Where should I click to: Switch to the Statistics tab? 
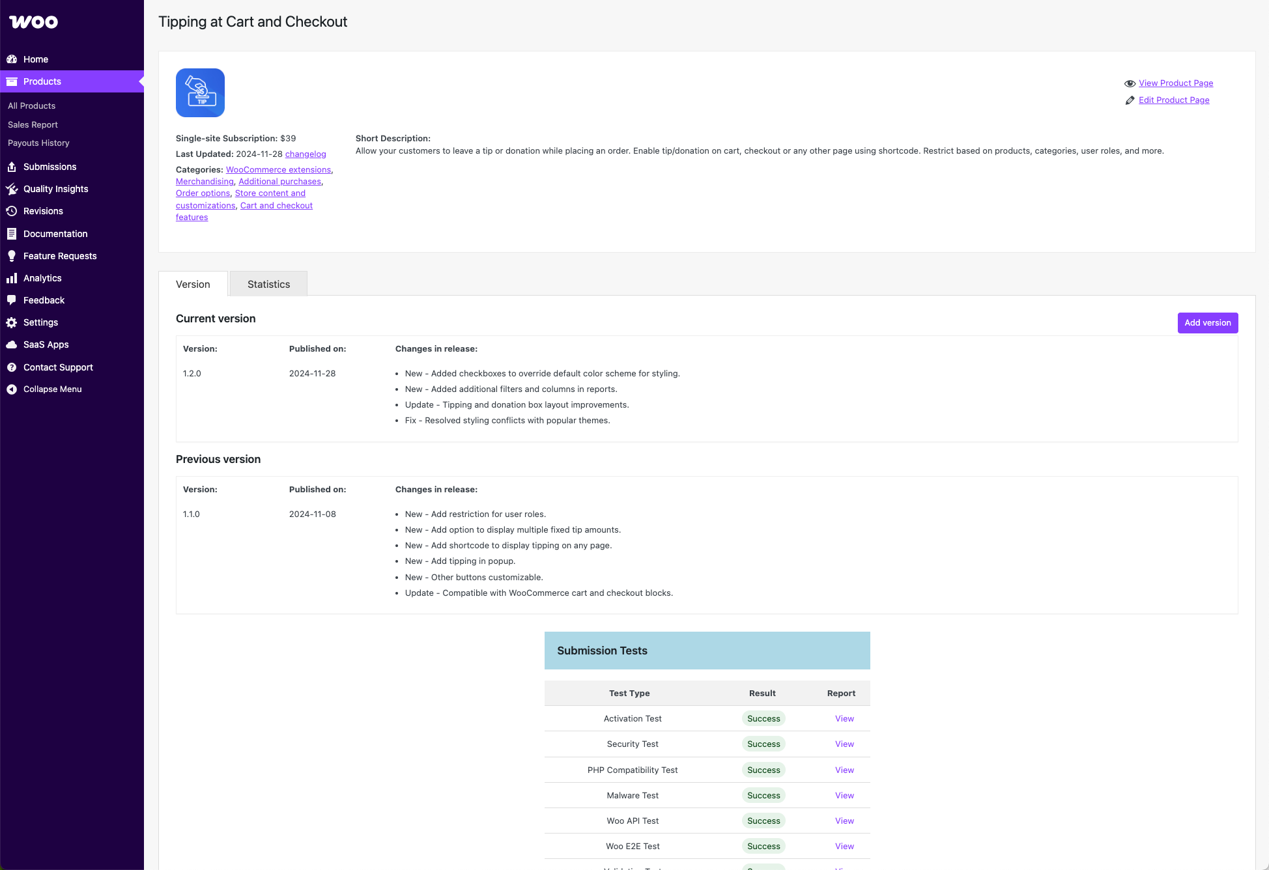click(x=268, y=284)
